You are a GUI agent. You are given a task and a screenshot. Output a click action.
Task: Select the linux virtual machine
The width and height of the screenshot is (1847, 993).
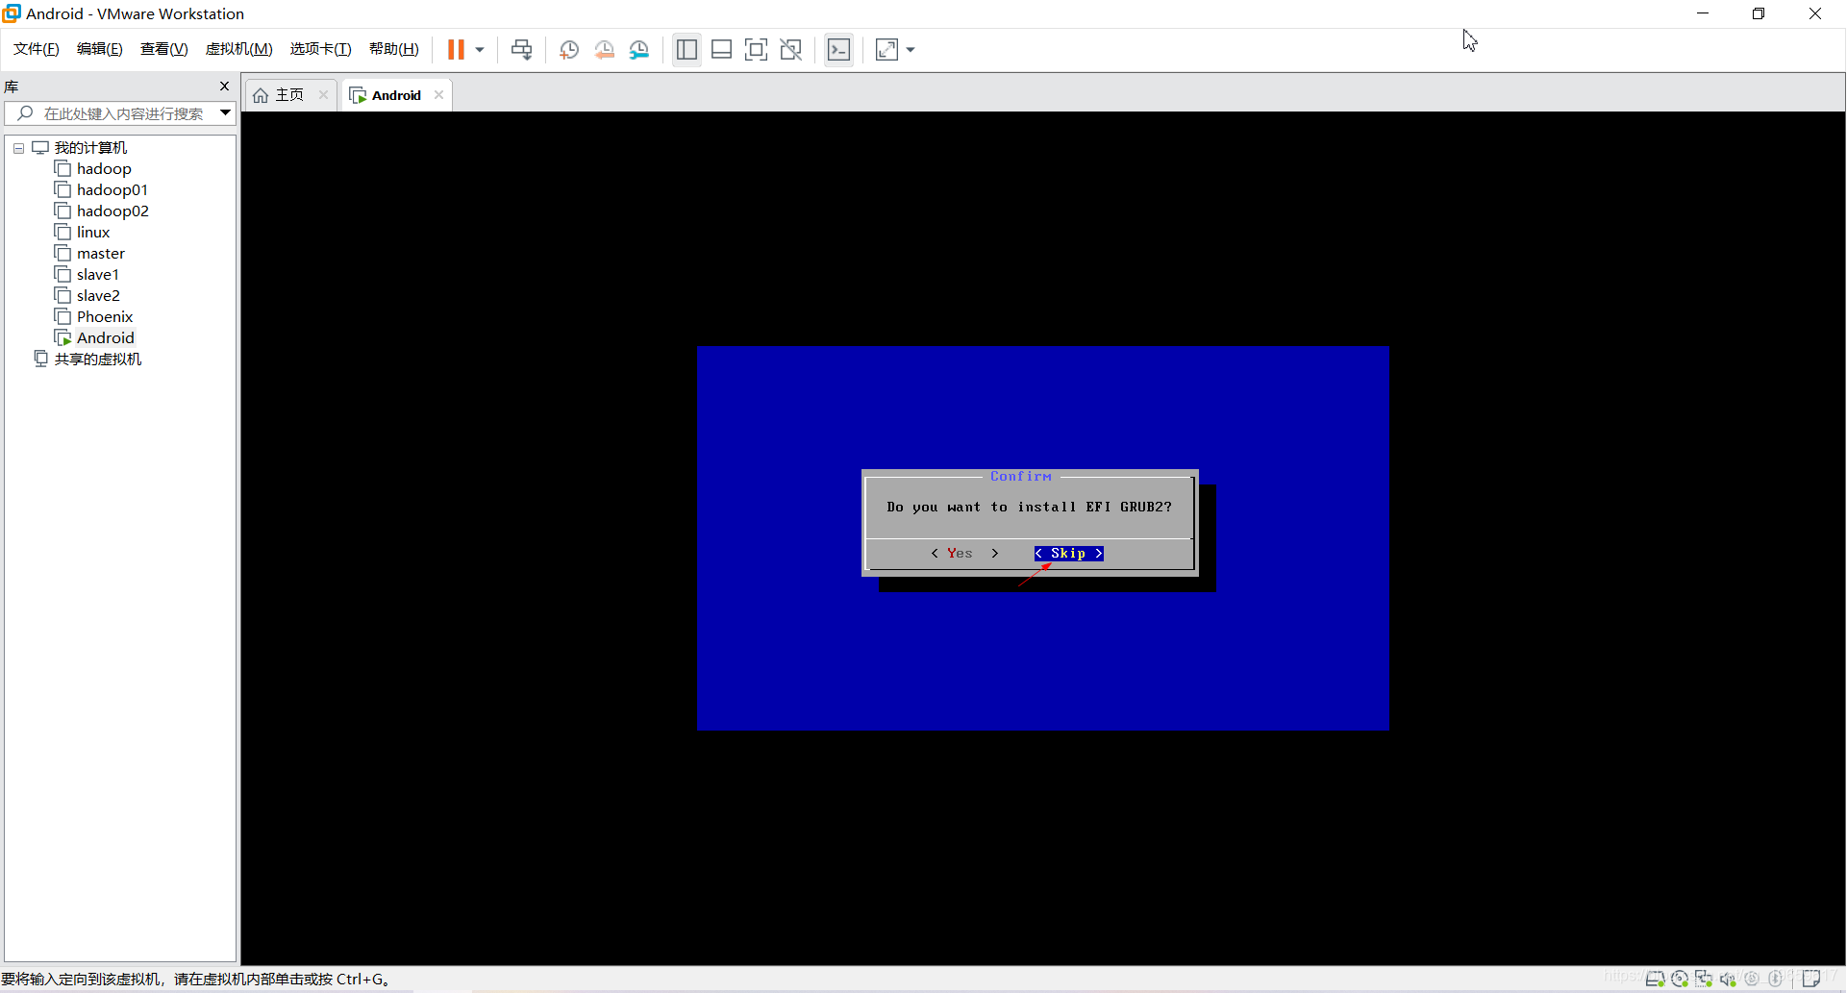(93, 233)
